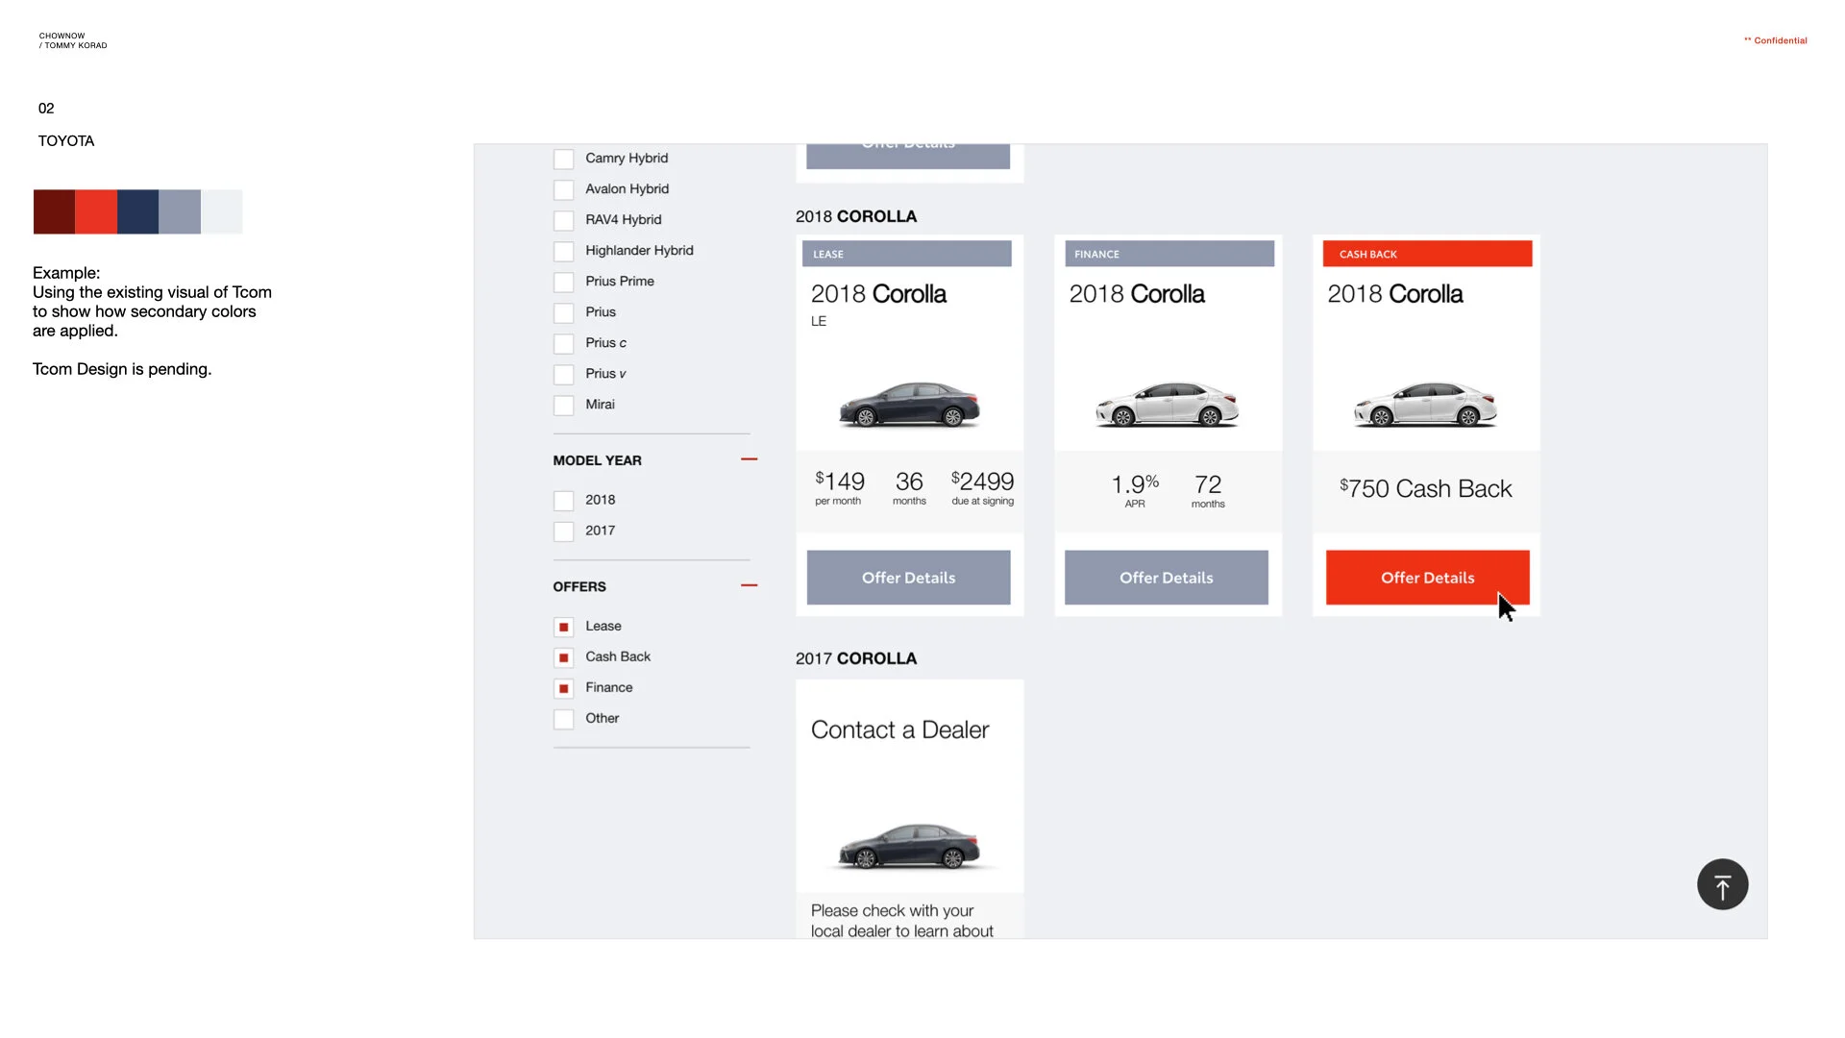Uncheck the Lease offers checkbox
This screenshot has width=1845, height=1038.
coord(564,627)
